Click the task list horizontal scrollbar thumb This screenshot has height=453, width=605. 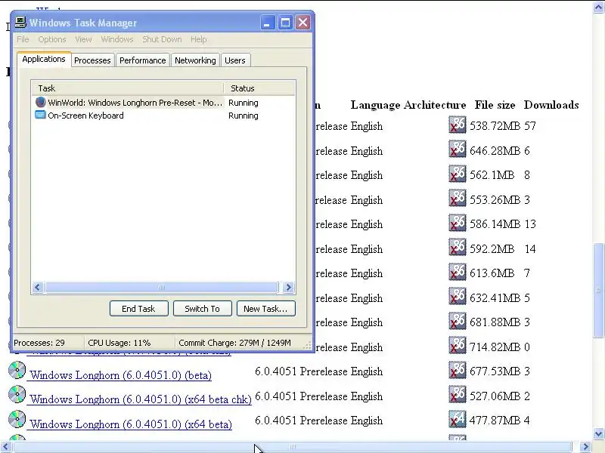[x=161, y=288]
